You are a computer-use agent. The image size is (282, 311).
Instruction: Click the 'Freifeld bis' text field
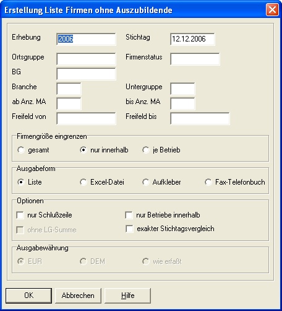pos(200,118)
